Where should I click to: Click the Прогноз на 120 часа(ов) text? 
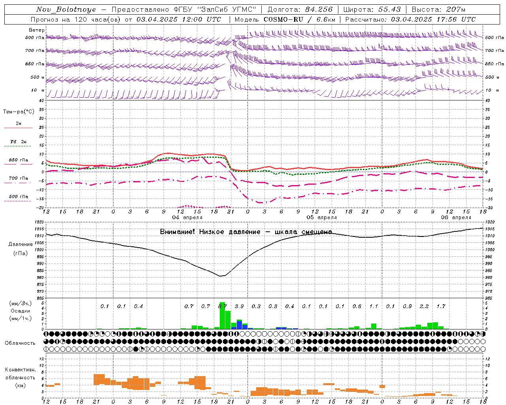(x=76, y=19)
